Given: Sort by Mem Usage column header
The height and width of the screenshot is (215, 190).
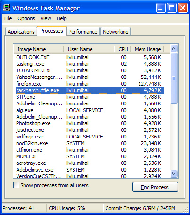Looking at the screenshot, I should (147, 49).
